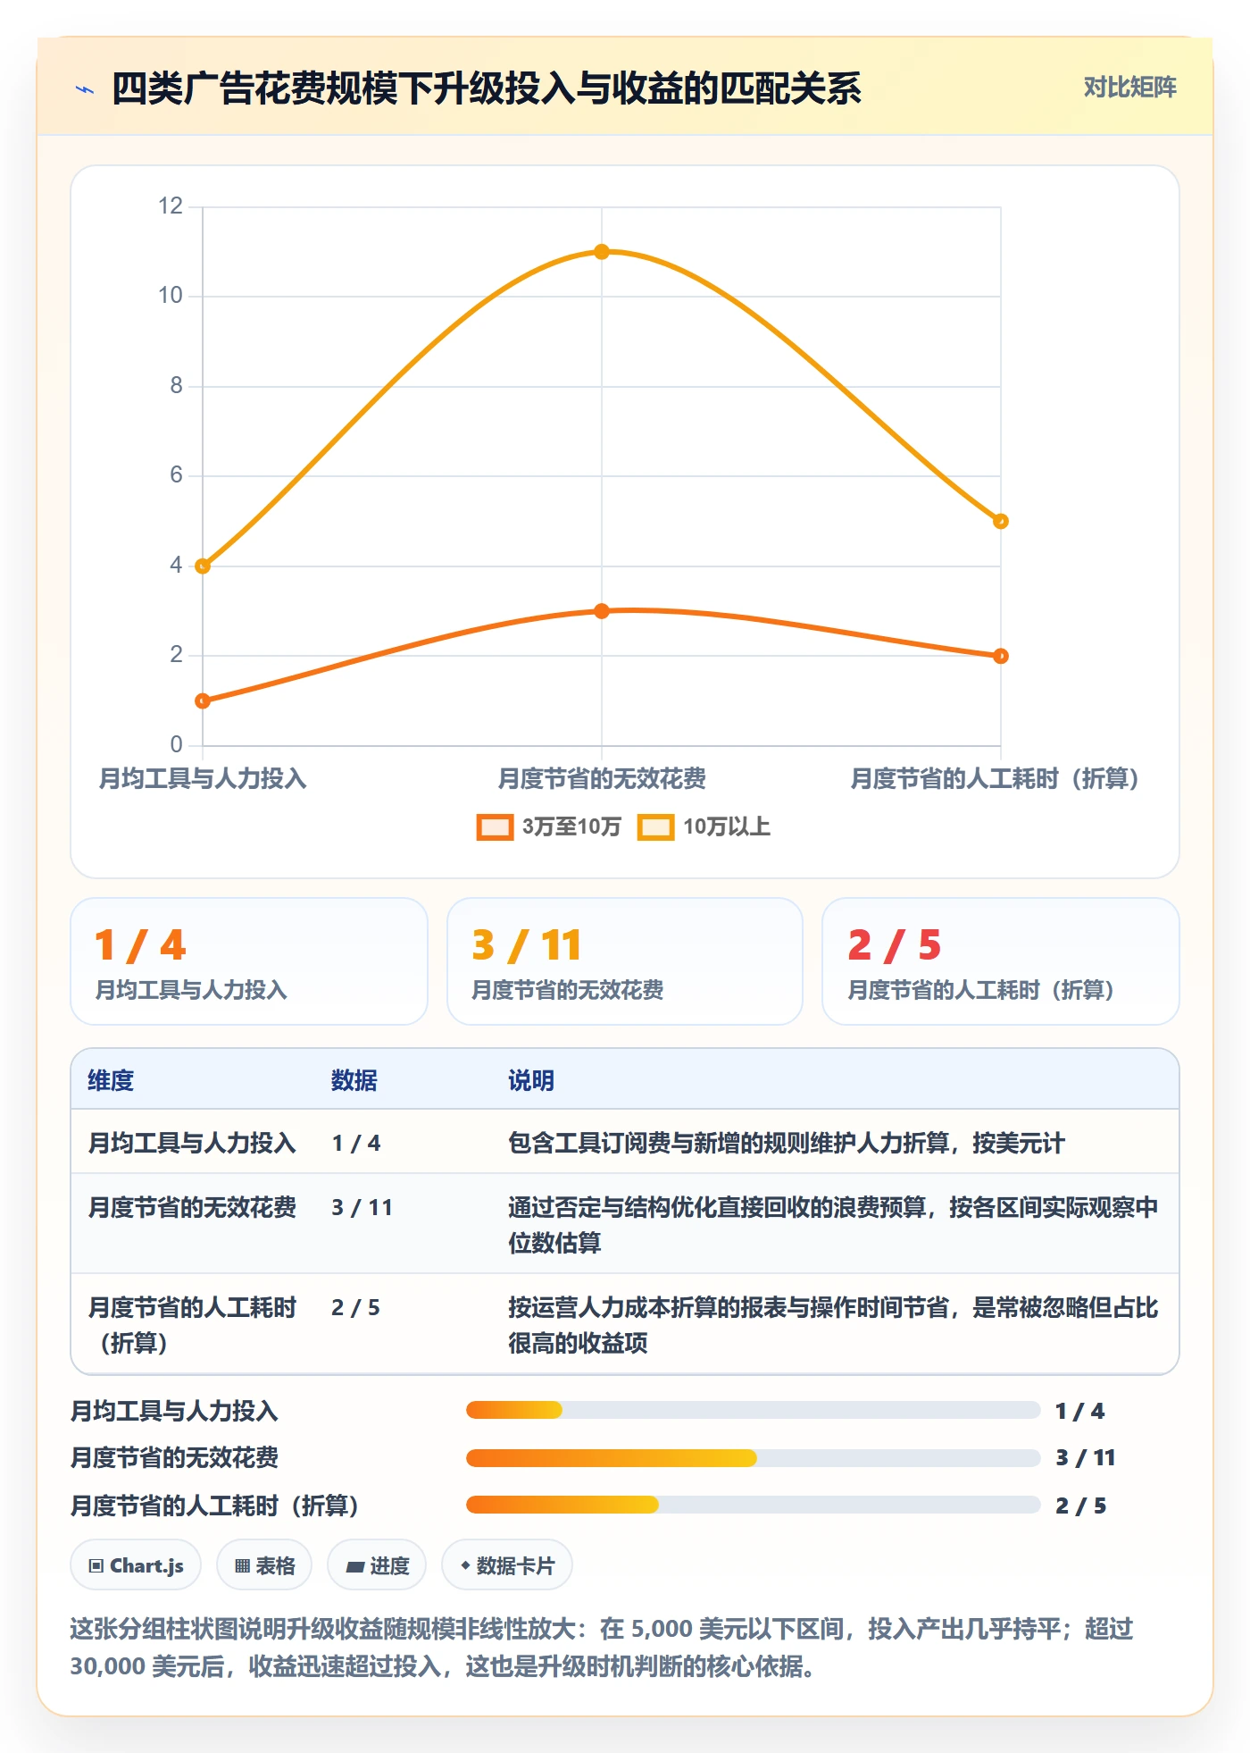The height and width of the screenshot is (1753, 1250).
Task: Click the 3万至10万 data point valued 2
Action: [1001, 656]
